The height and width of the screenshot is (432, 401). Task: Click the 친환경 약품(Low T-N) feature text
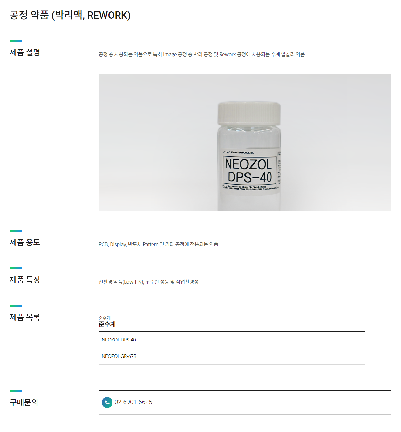148,282
